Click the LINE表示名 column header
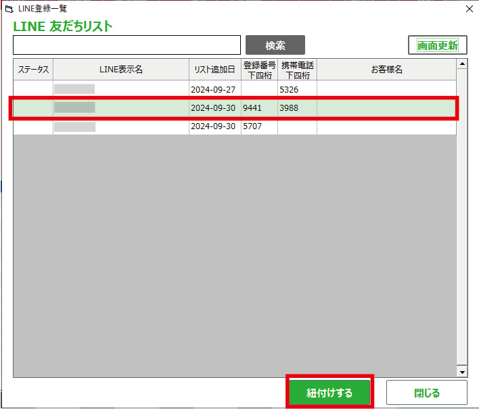479x409 pixels. pyautogui.click(x=121, y=70)
